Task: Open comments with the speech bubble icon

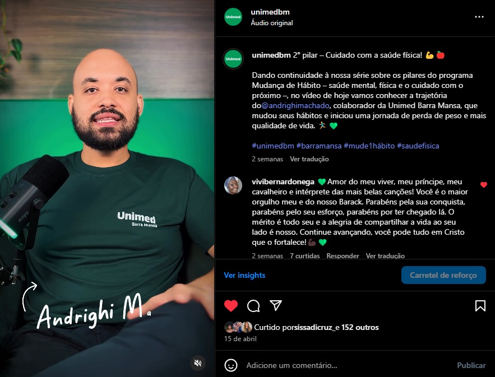Action: pos(253,306)
